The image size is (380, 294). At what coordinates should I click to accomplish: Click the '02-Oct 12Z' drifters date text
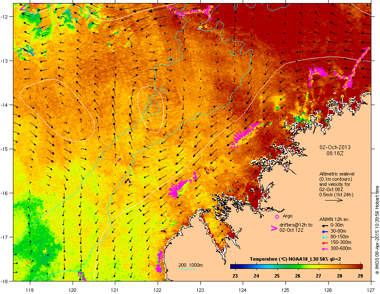click(x=291, y=230)
